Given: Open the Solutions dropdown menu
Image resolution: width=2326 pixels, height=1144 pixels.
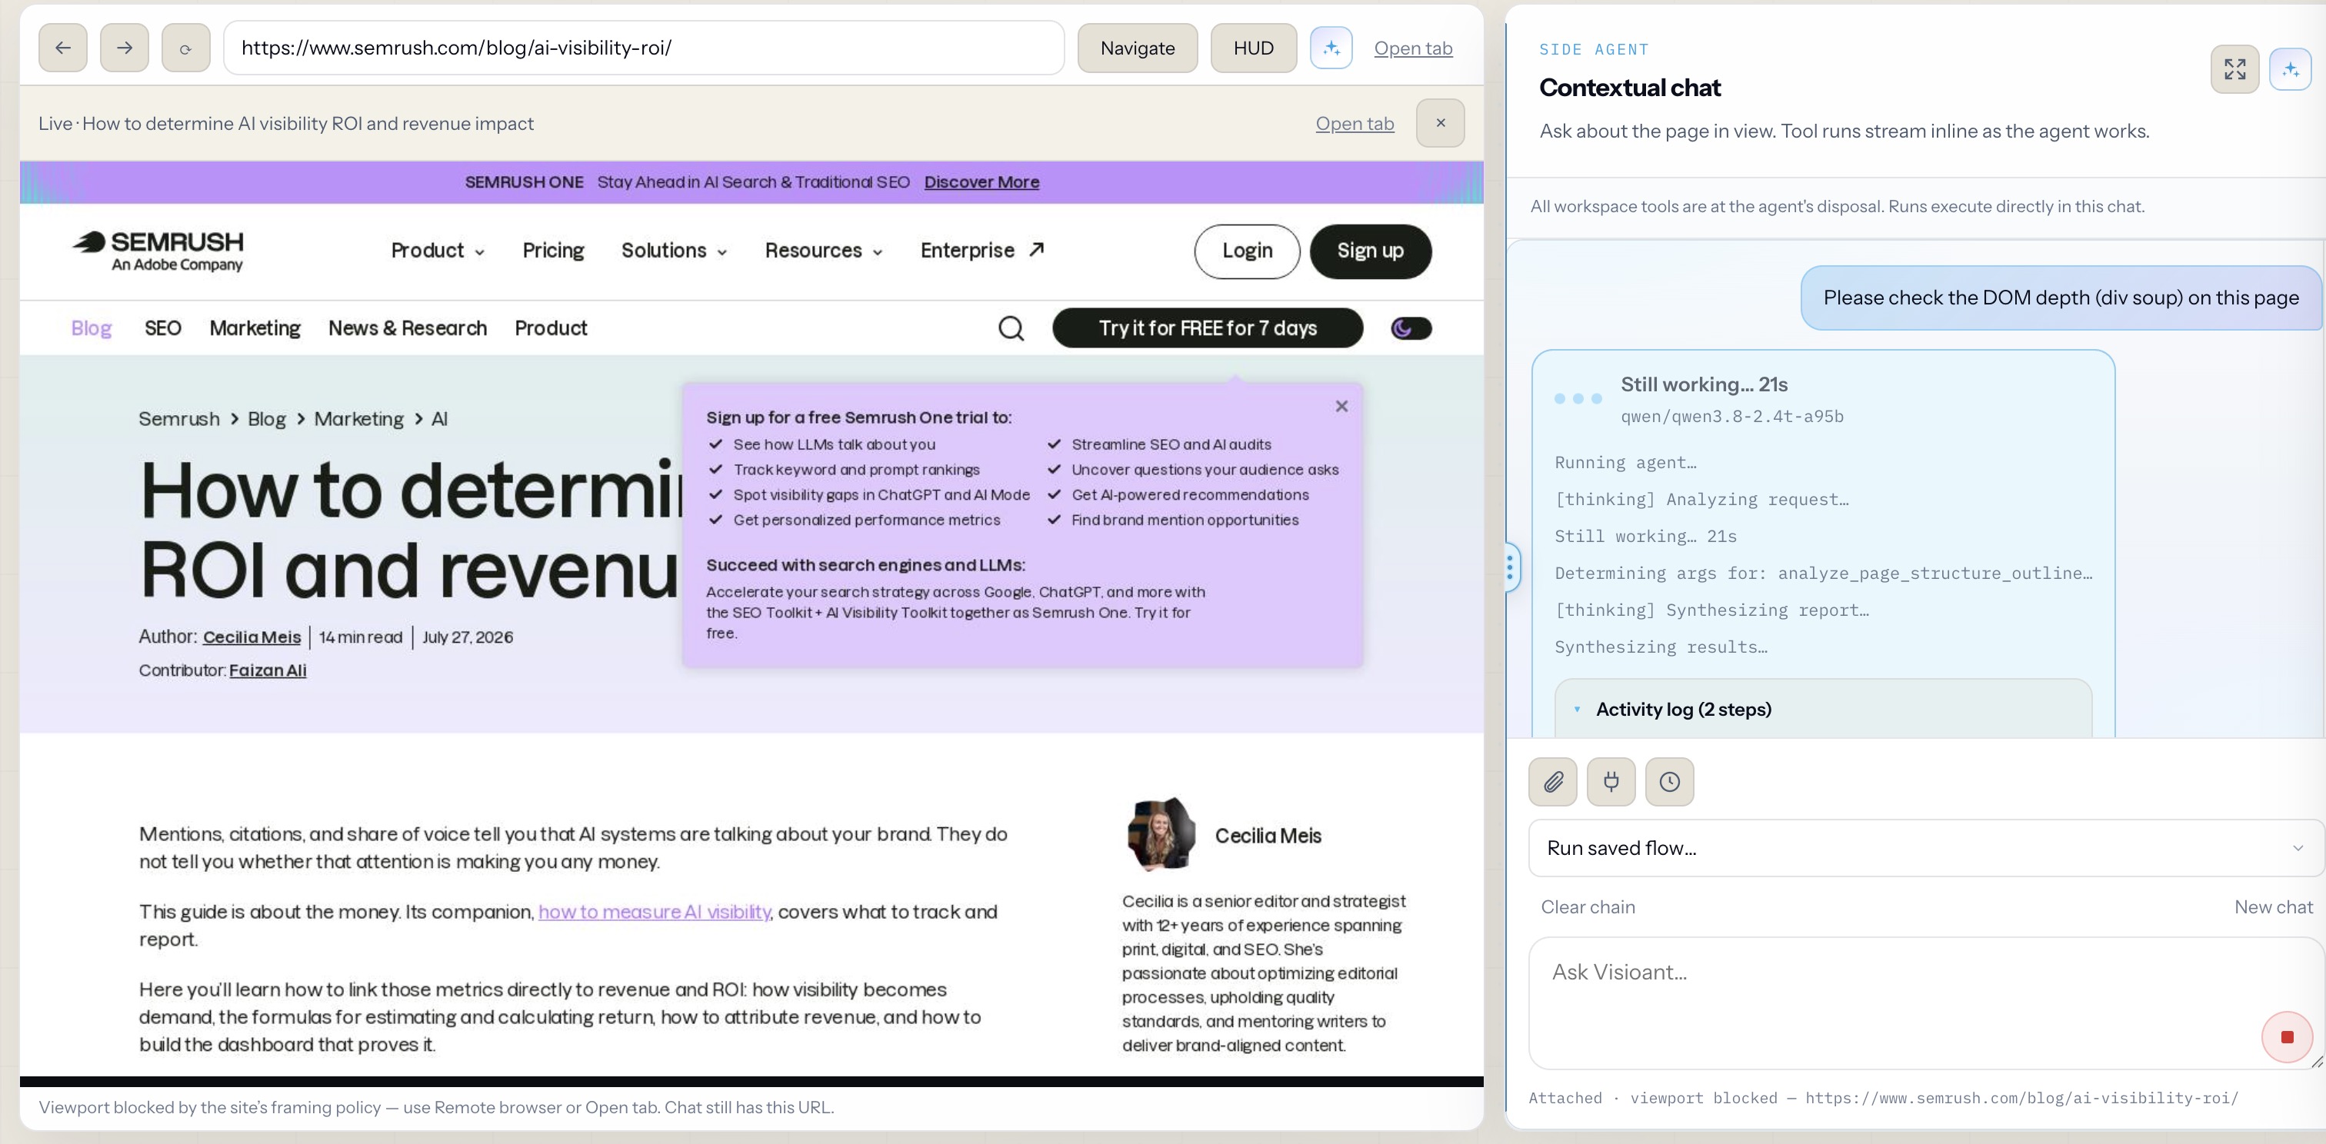Looking at the screenshot, I should pyautogui.click(x=674, y=251).
